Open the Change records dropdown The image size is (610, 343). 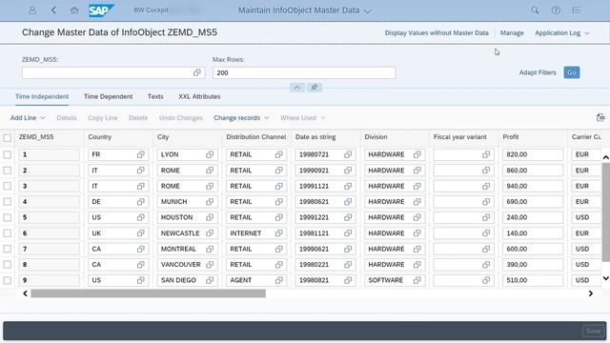(x=241, y=117)
